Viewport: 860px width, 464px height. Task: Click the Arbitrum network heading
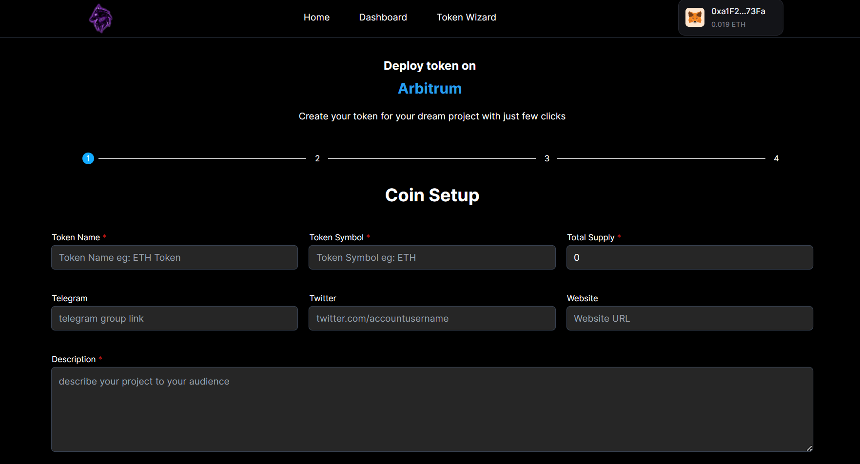pos(430,89)
